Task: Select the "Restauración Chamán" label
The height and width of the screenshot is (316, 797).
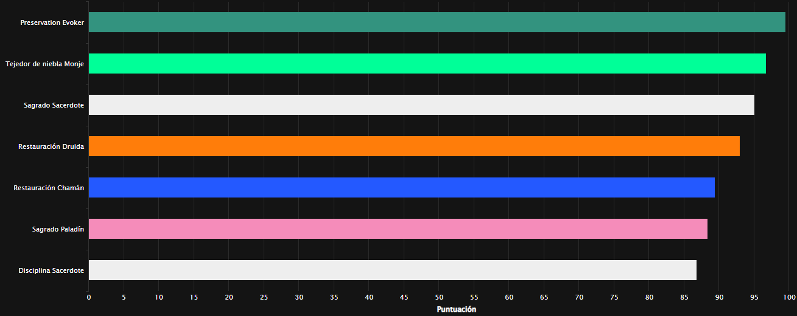Action: (x=49, y=188)
